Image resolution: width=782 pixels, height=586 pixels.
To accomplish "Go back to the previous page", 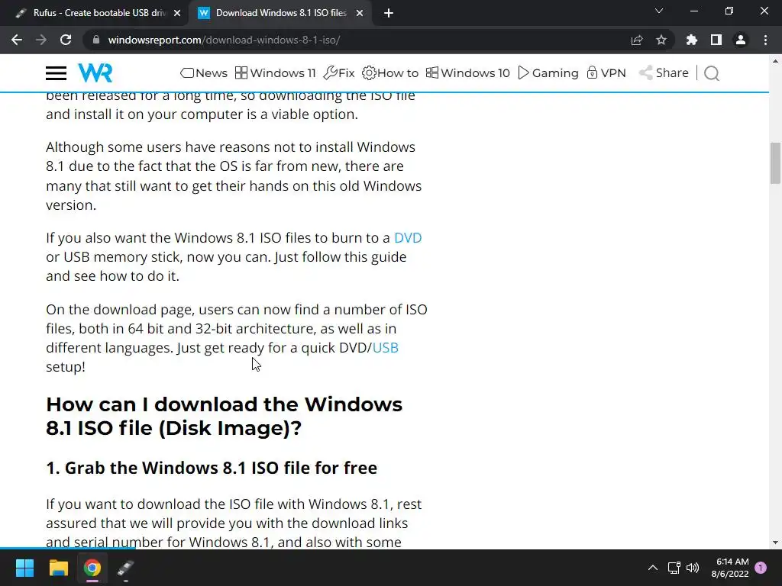I will 17,40.
